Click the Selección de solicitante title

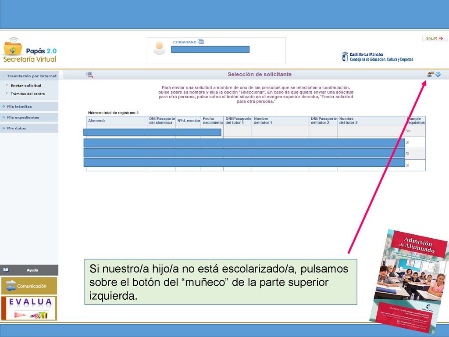pyautogui.click(x=260, y=74)
